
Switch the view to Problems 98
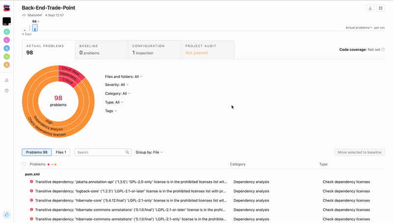(x=37, y=152)
